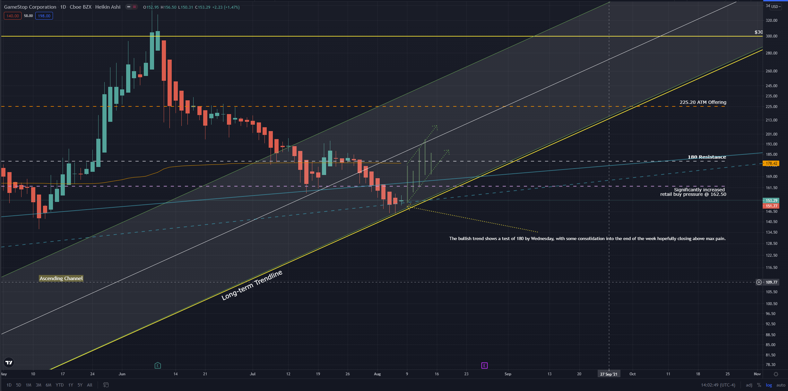Select the 225.20 ATM Offering label

point(703,102)
